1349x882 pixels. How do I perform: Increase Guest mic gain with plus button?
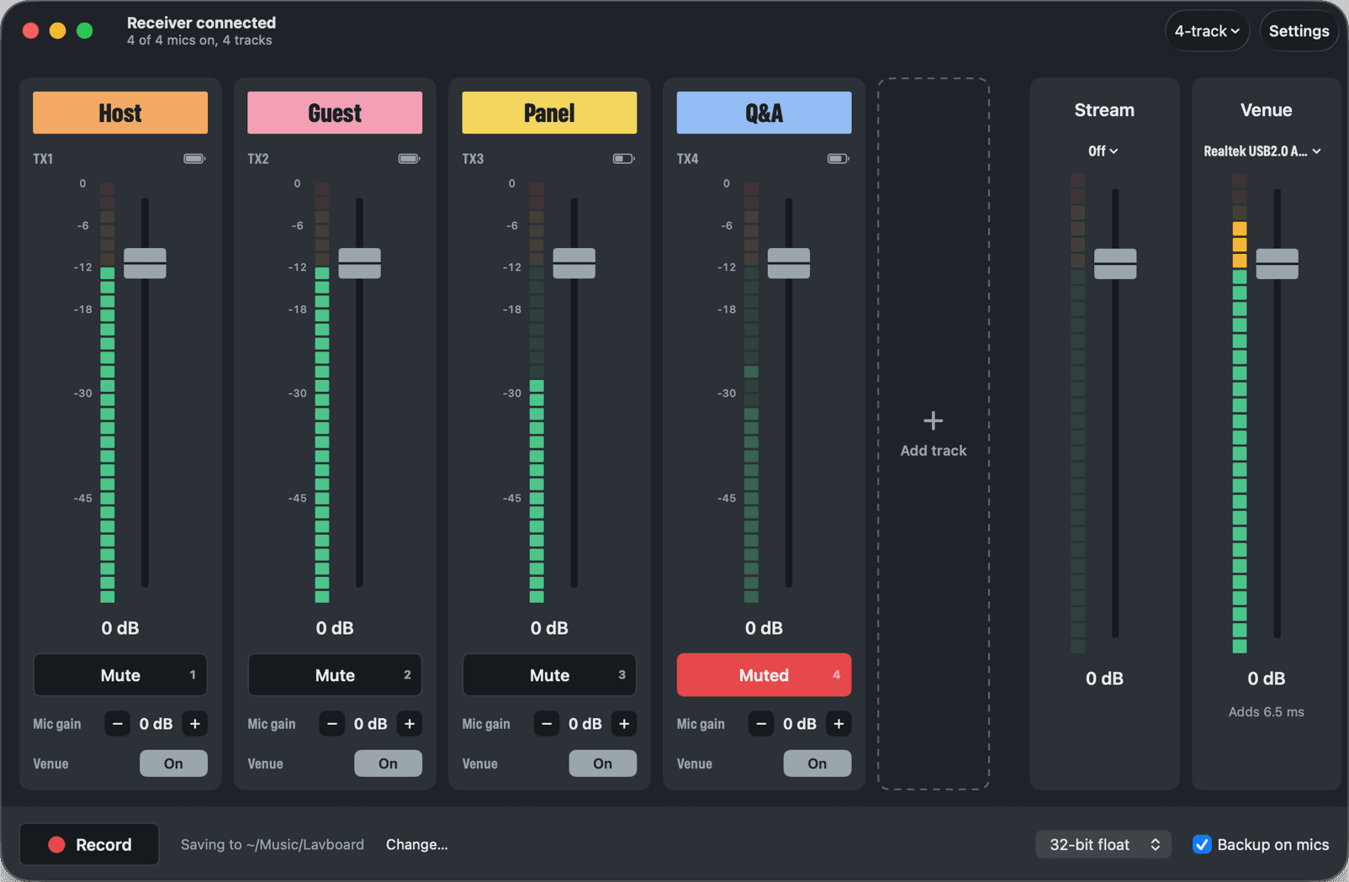(x=410, y=724)
